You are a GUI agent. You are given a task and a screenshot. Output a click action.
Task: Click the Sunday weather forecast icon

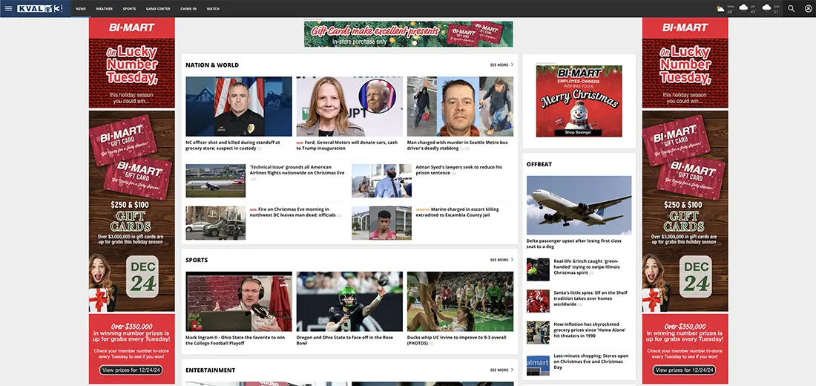766,8
